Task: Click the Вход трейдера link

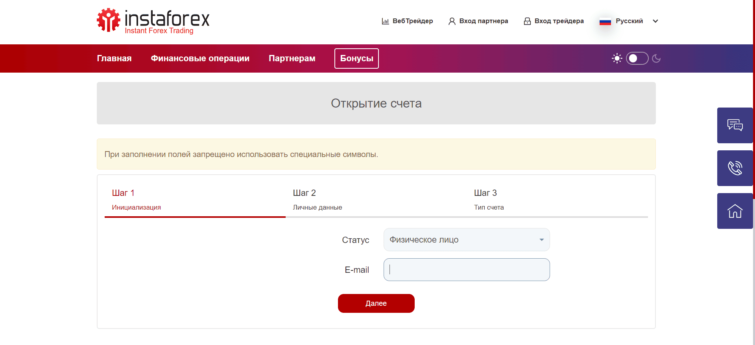Action: [x=559, y=21]
